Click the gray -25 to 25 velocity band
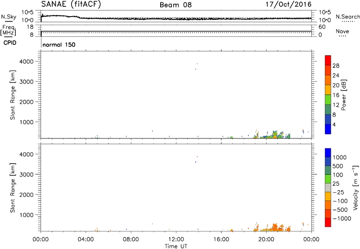 (328, 187)
